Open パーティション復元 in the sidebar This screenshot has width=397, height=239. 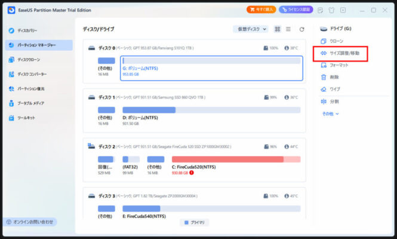(x=26, y=88)
